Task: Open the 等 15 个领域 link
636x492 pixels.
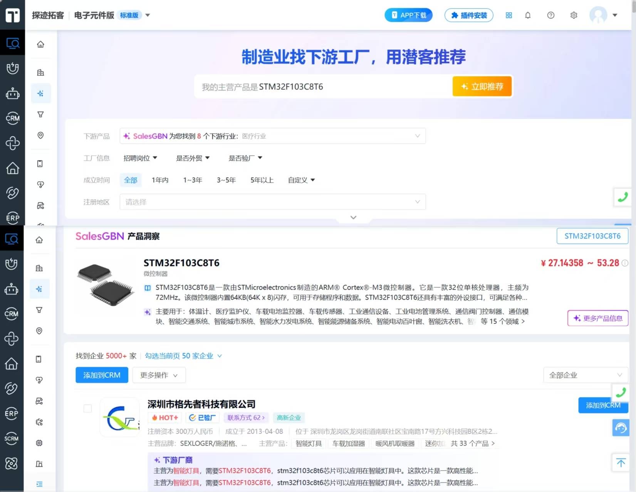Action: tap(503, 321)
